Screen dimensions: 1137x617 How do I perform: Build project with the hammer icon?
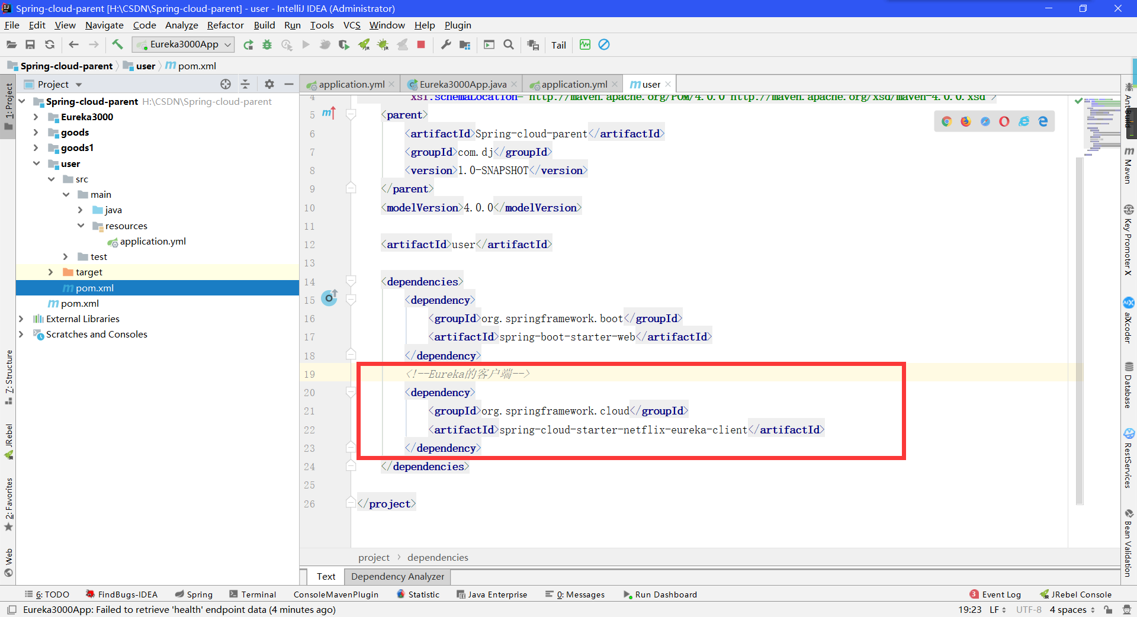tap(117, 44)
